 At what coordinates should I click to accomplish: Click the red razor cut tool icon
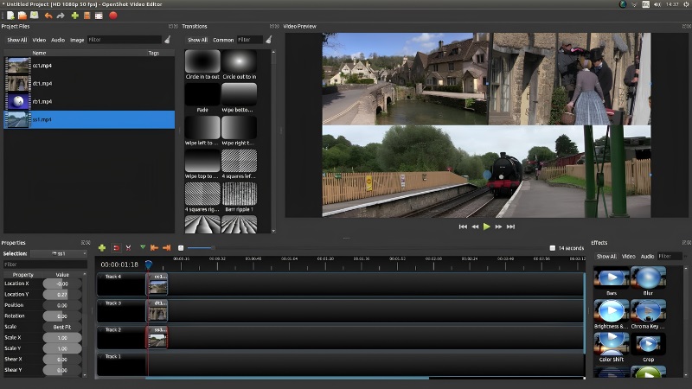(128, 248)
